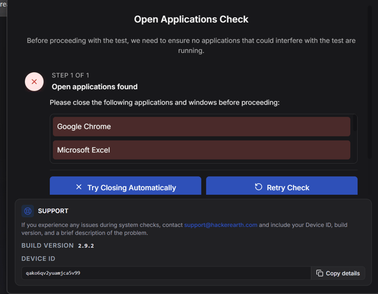Click the Device ID text field
This screenshot has width=378, height=294.
tap(166, 273)
